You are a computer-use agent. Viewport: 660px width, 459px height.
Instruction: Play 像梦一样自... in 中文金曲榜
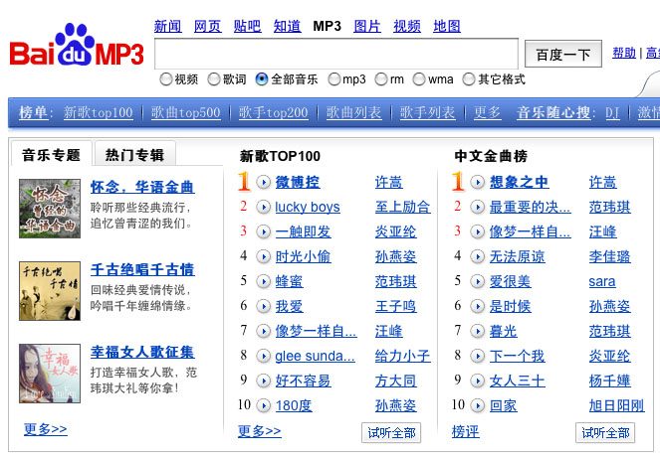[x=477, y=231]
